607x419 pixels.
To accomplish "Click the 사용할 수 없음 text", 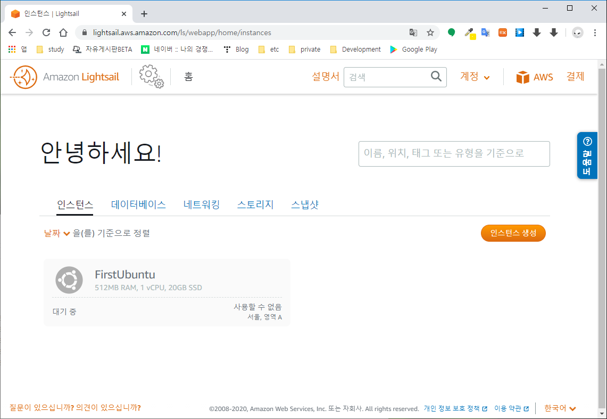I will (x=257, y=307).
